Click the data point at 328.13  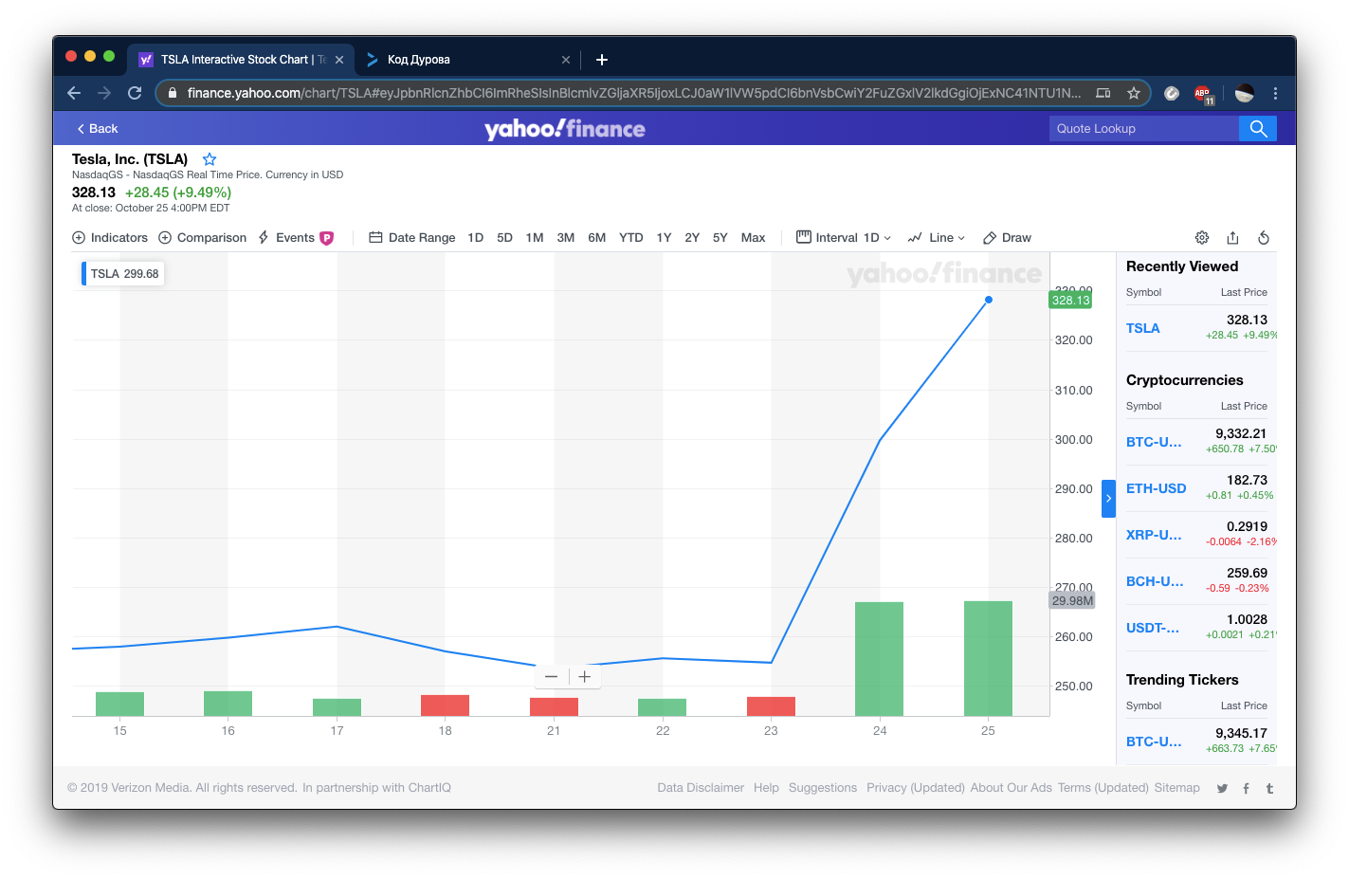click(989, 300)
